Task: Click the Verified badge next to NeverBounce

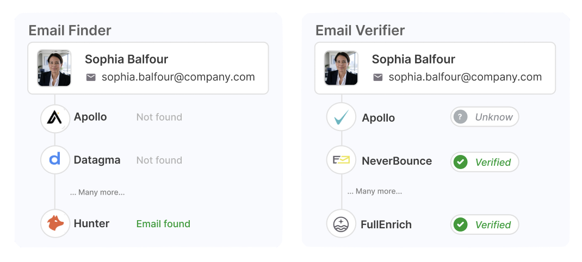Action: pos(484,162)
